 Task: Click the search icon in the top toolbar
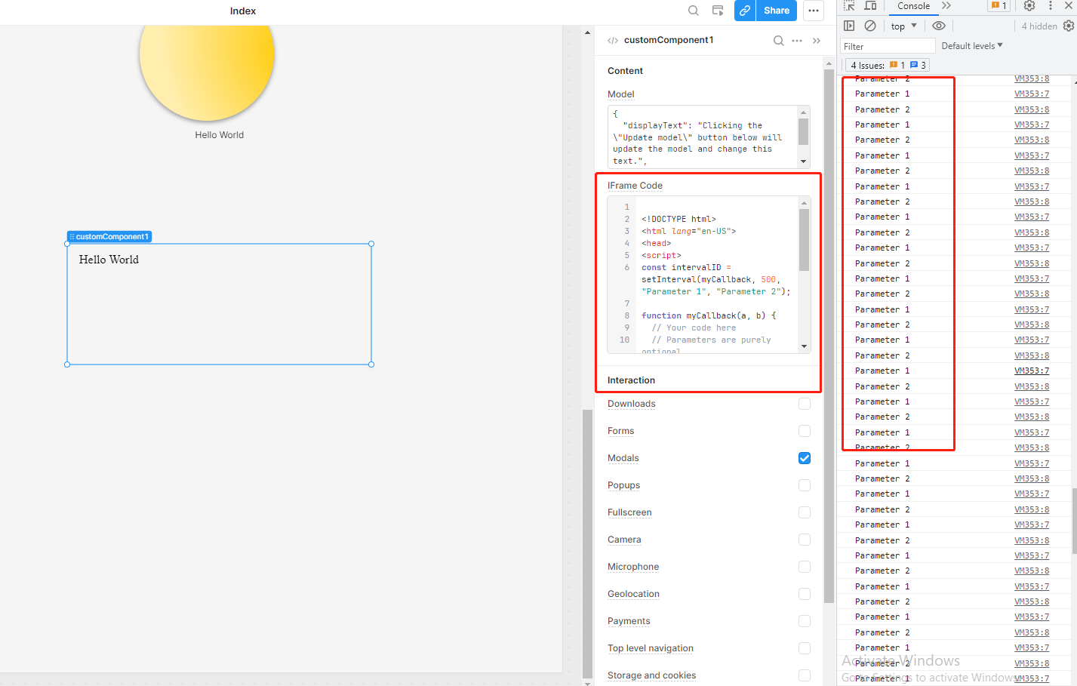(x=693, y=11)
